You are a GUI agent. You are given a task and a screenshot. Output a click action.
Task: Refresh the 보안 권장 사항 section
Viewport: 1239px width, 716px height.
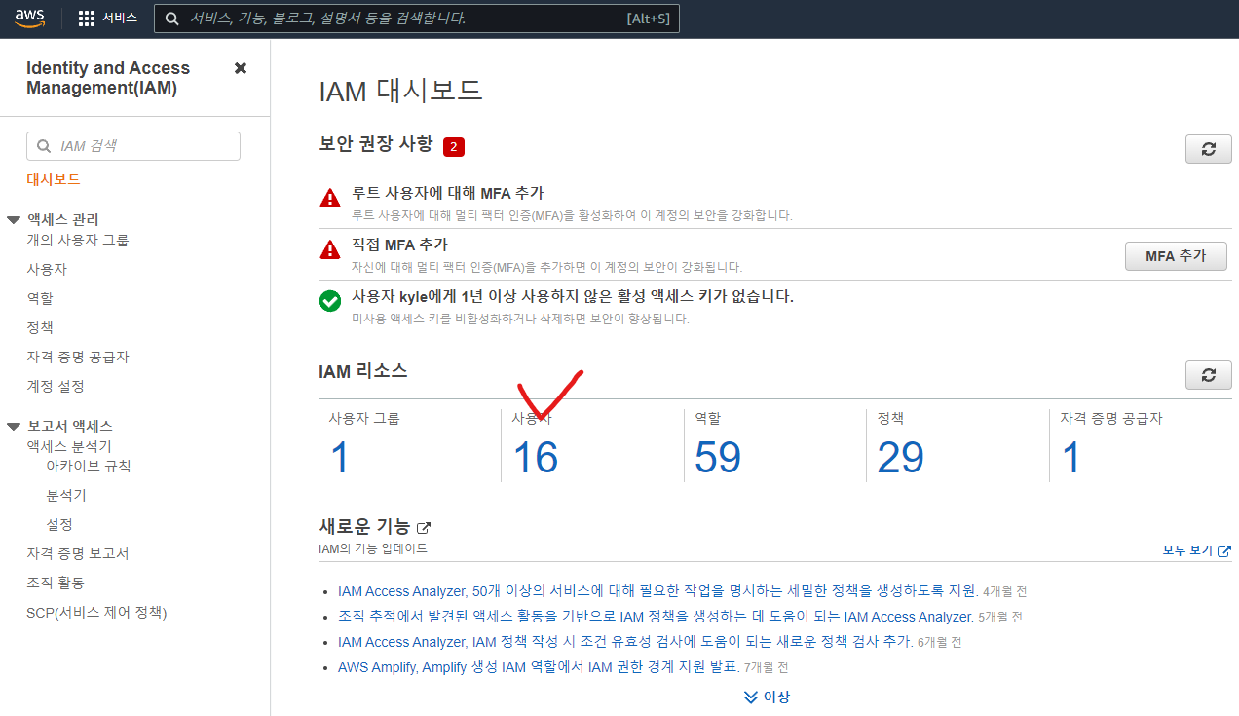1209,149
